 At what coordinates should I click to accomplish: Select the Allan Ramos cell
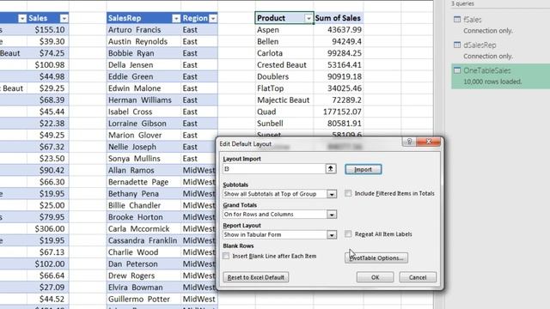[144, 170]
